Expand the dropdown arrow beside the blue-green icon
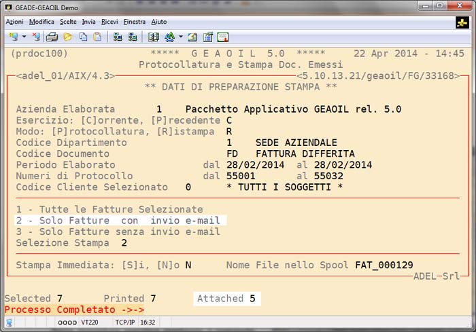This screenshot has width=476, height=332. click(180, 37)
